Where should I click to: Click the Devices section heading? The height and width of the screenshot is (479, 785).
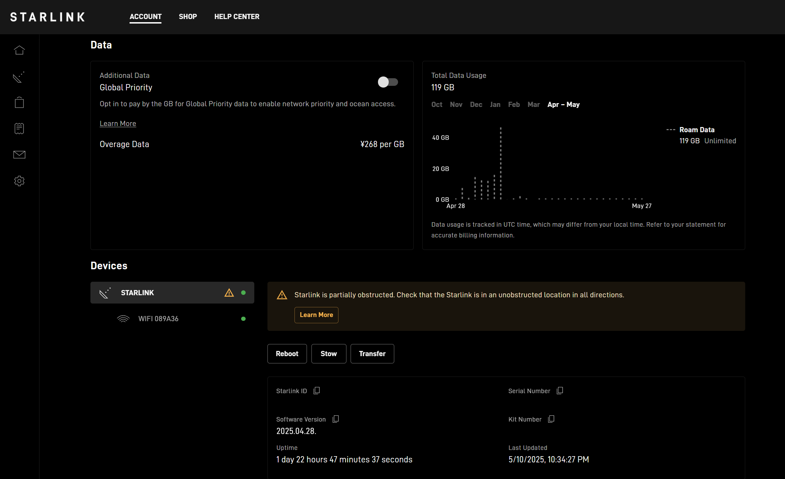tap(109, 266)
